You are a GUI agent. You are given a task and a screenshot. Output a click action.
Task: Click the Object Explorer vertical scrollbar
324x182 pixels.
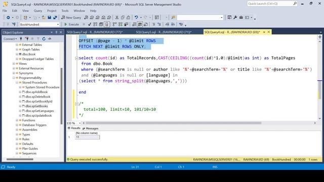click(61, 96)
